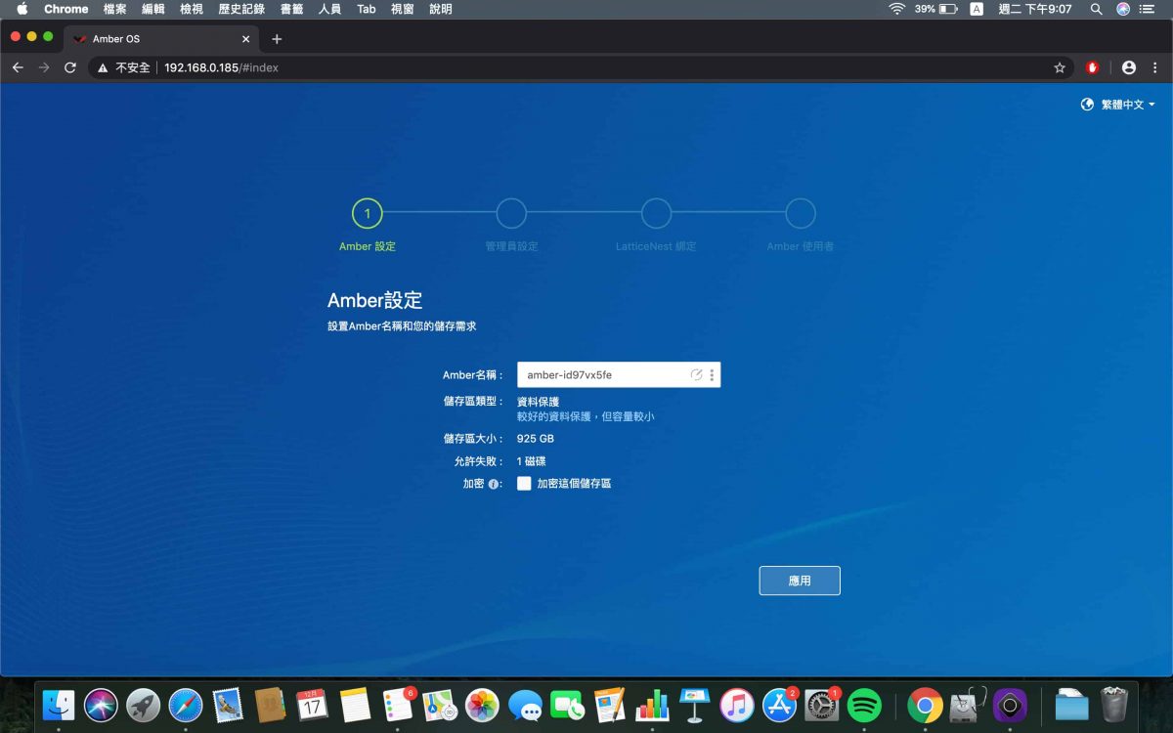Open a new Chrome tab with the plus
The height and width of the screenshot is (733, 1173).
[277, 39]
